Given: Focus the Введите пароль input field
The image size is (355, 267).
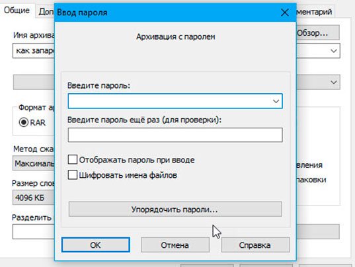Looking at the screenshot, I should click(x=169, y=101).
